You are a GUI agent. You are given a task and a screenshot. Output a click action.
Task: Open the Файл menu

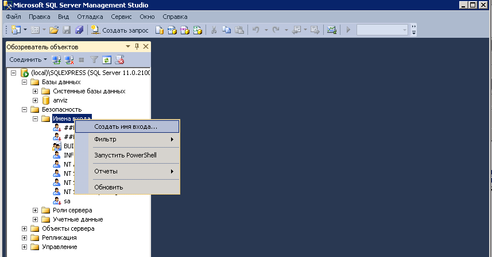click(x=14, y=17)
